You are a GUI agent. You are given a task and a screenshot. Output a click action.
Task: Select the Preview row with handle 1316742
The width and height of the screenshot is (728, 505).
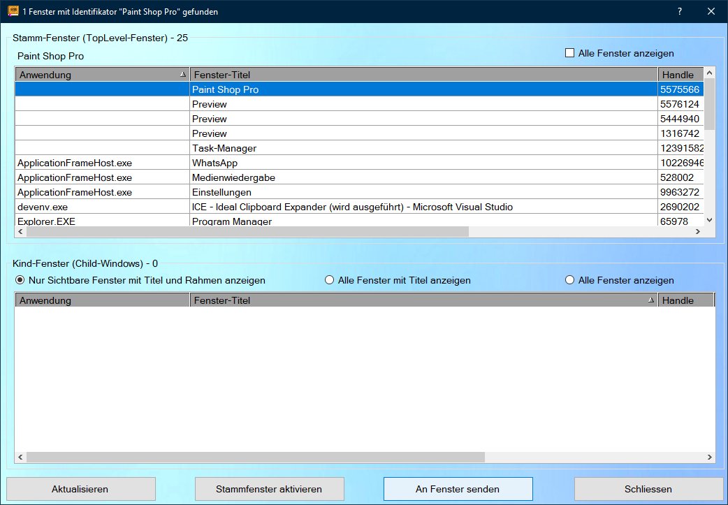point(359,133)
